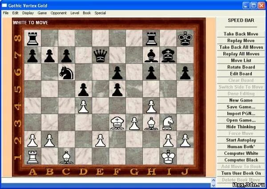This screenshot has height=189, width=267.
Task: Select the white pawn on E2
Action: pos(100,141)
